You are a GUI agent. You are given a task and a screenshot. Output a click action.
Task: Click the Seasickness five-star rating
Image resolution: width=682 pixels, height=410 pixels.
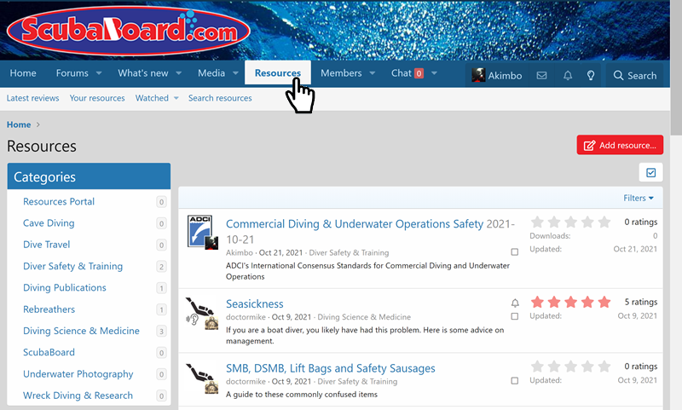tap(570, 302)
